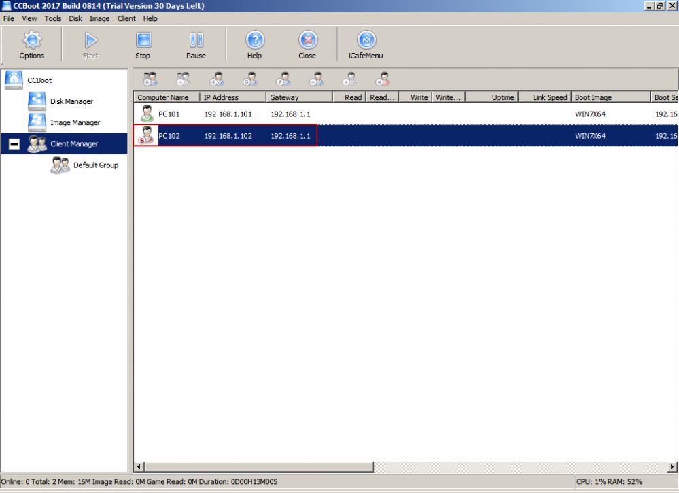The height and width of the screenshot is (493, 679).
Task: Sort by Gateway column header
Action: pos(299,97)
